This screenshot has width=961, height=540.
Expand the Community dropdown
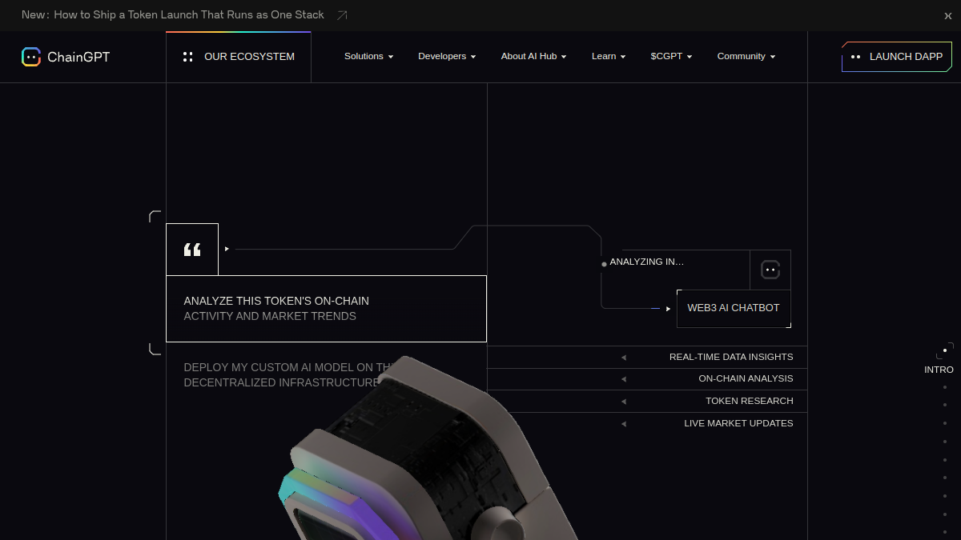[x=746, y=57]
